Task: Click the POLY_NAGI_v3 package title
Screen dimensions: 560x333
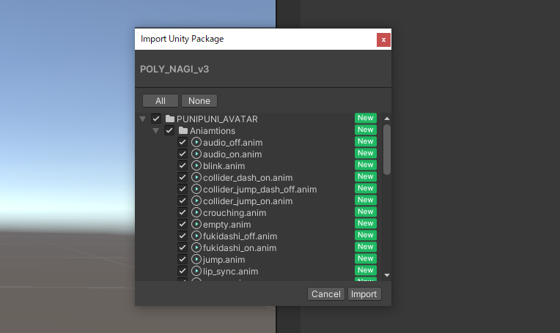Action: (174, 70)
